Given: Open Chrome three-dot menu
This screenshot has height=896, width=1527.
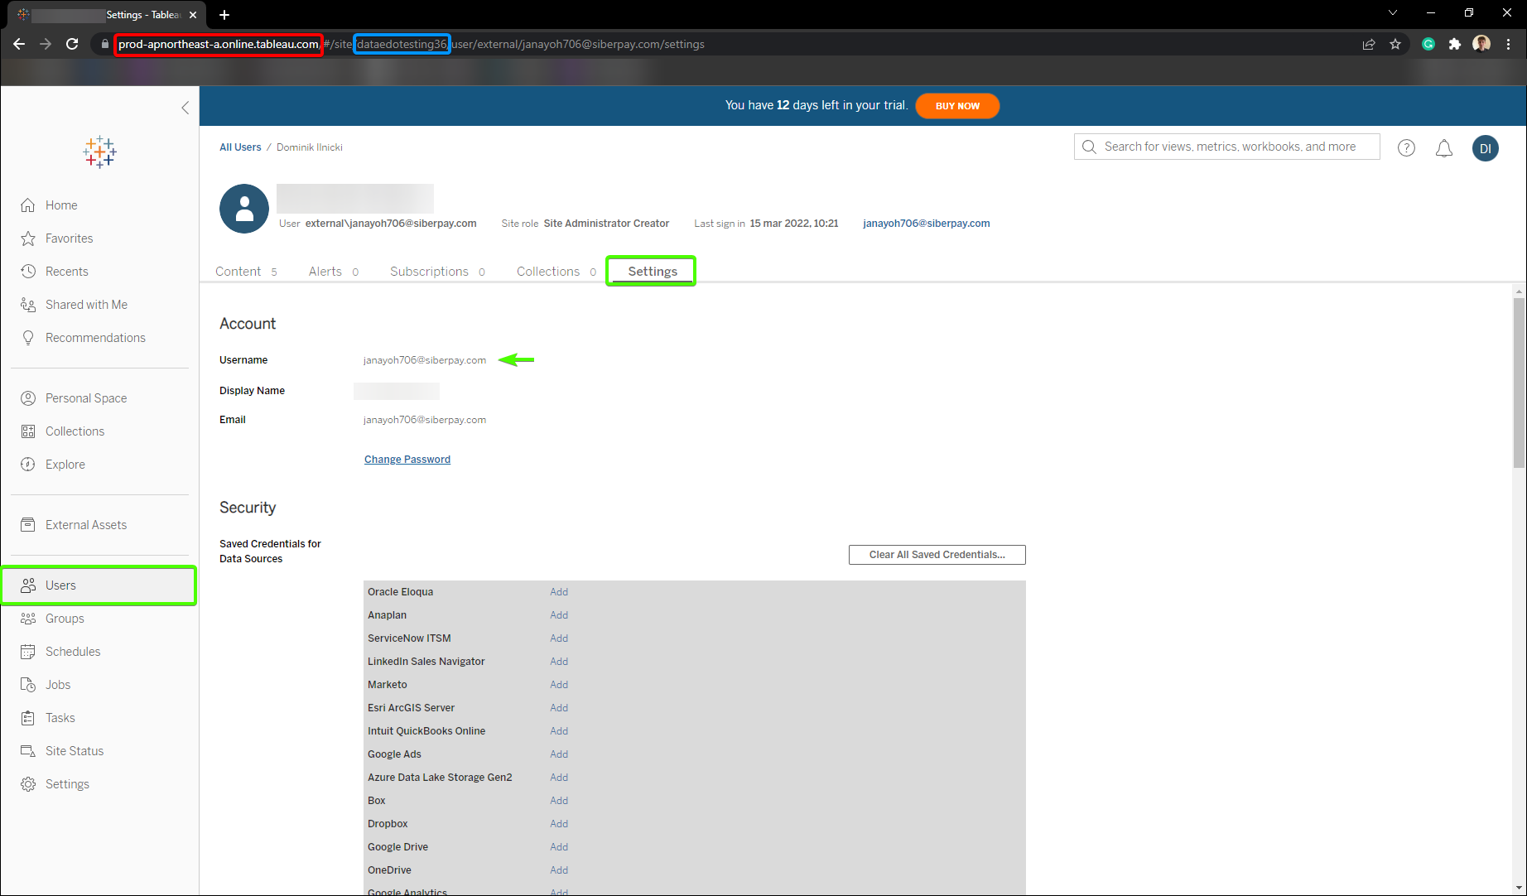Looking at the screenshot, I should (x=1508, y=44).
